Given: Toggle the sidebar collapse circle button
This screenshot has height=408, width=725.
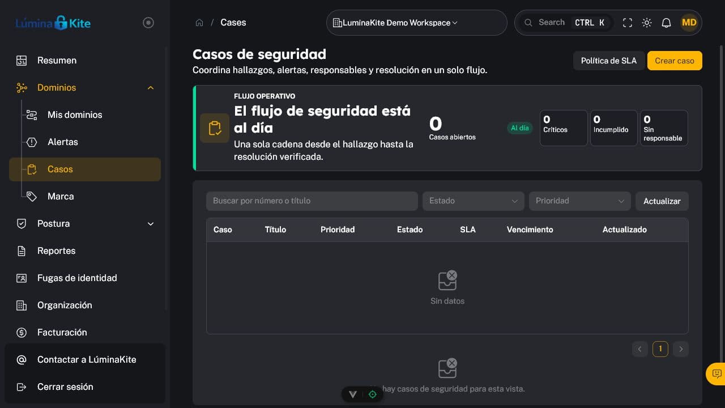Looking at the screenshot, I should coord(148,23).
